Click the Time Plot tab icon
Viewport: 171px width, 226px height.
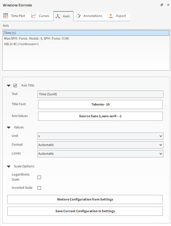coord(6,16)
